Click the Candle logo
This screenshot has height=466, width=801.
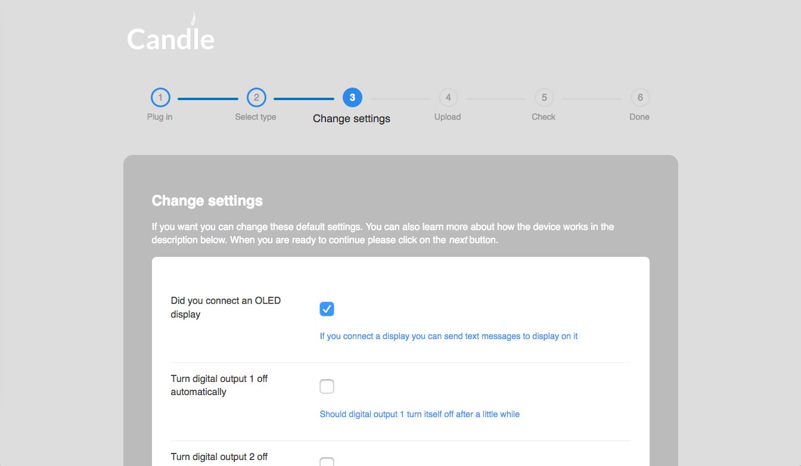pos(170,35)
